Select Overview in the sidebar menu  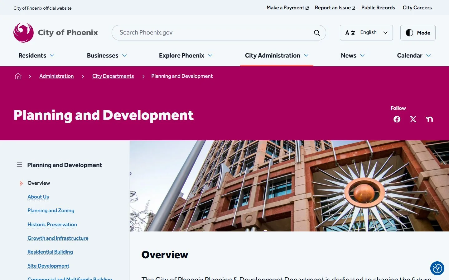(x=39, y=183)
